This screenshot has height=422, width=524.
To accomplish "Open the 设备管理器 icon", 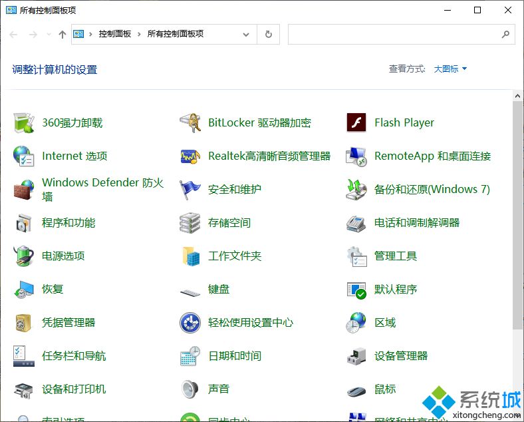I will [x=356, y=357].
